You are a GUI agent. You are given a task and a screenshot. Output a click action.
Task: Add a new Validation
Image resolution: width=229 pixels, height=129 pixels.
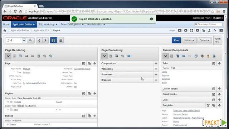click(156, 69)
